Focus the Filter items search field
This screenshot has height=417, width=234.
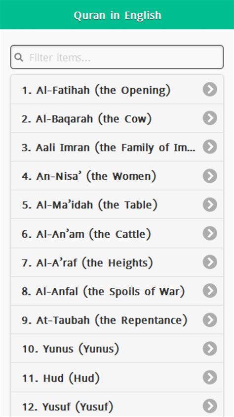[117, 57]
